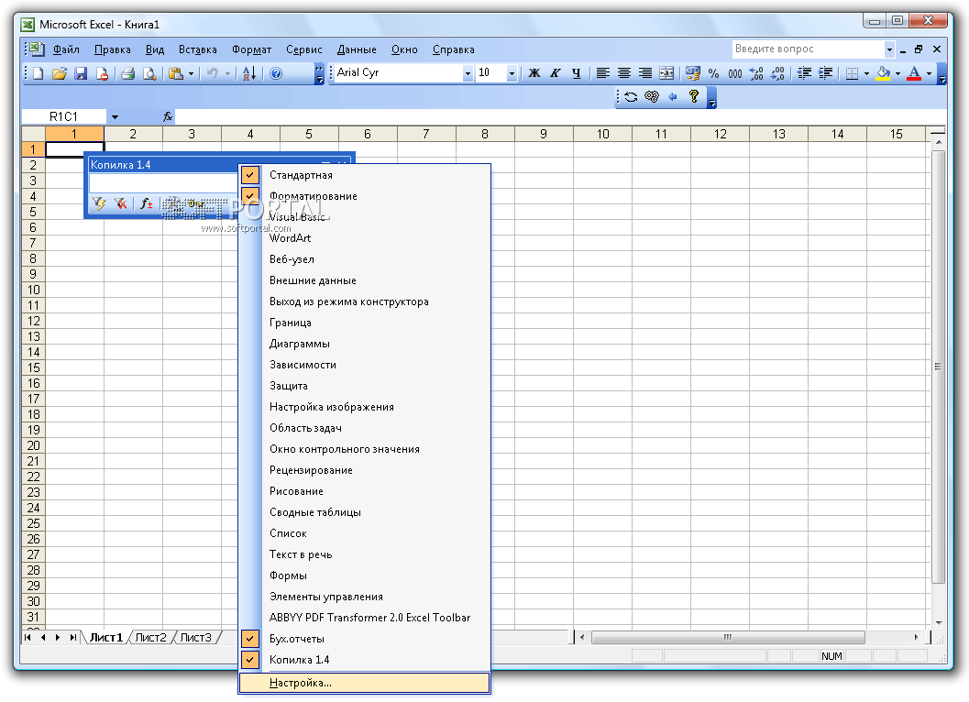
Task: Open the Paste options dropdown arrow
Action: (x=191, y=73)
